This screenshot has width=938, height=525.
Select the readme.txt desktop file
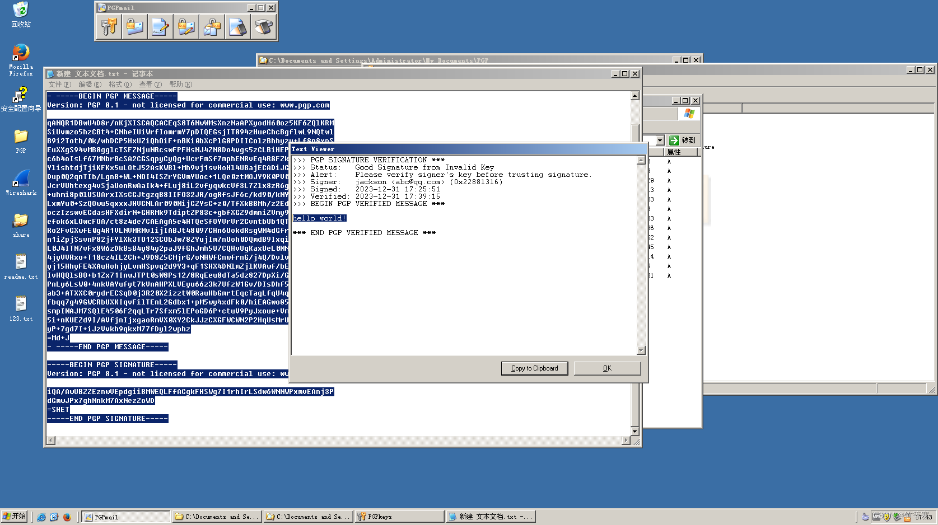click(21, 267)
